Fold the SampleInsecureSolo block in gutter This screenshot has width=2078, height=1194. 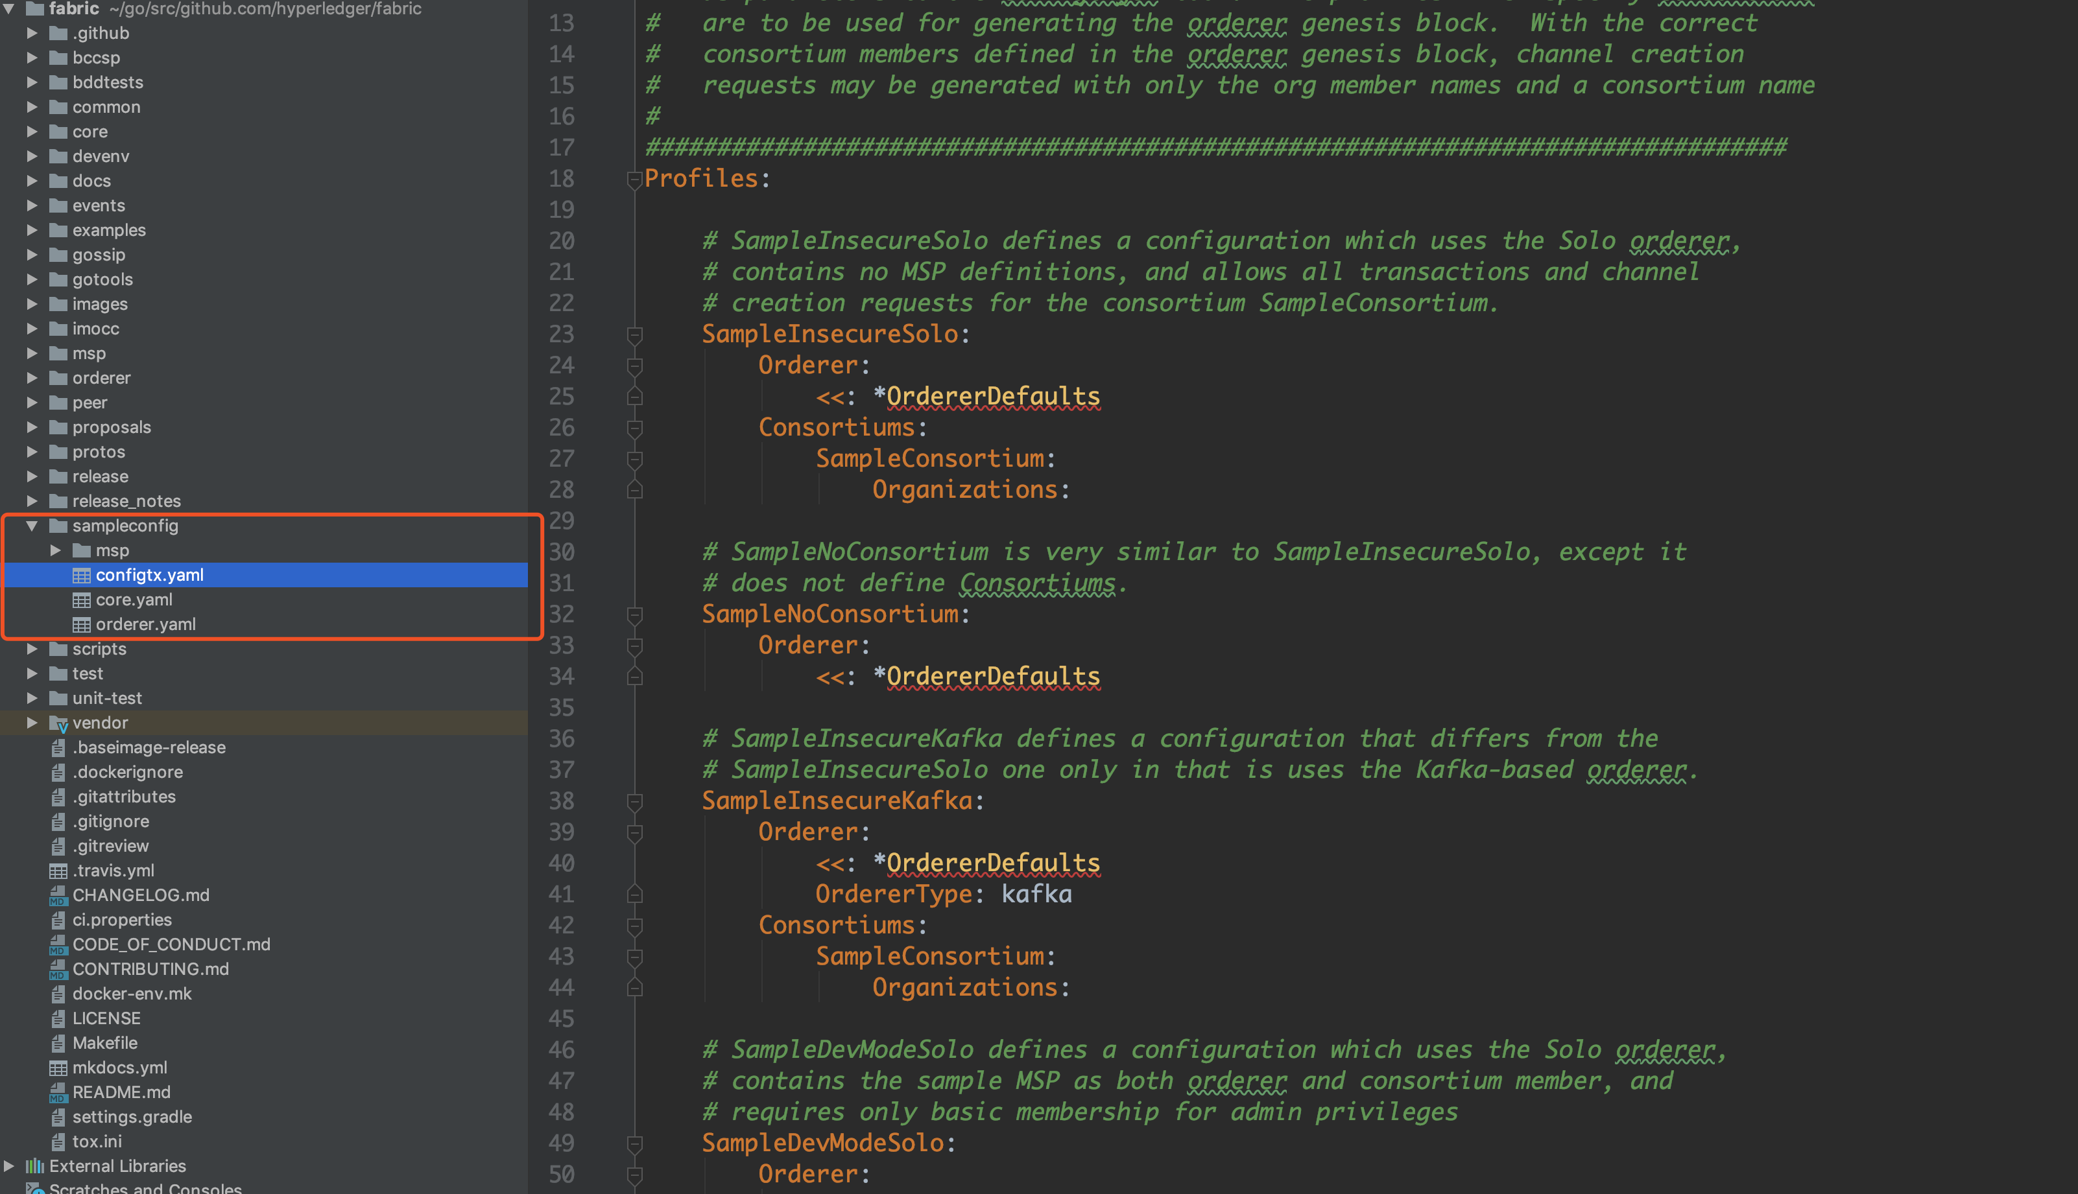(x=634, y=334)
